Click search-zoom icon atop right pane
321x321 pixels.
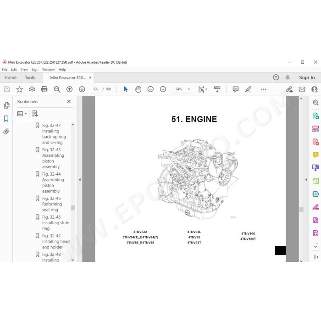click(315, 103)
